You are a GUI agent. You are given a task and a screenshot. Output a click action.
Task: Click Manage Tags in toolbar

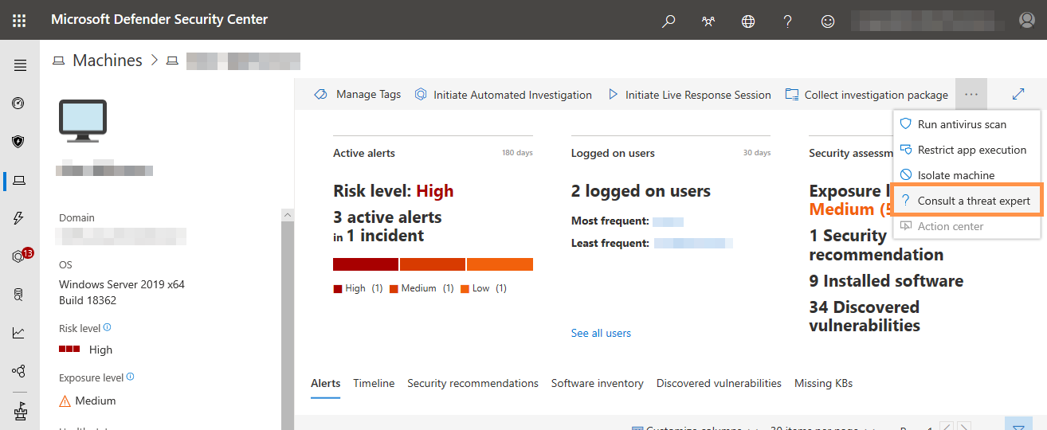tap(358, 94)
